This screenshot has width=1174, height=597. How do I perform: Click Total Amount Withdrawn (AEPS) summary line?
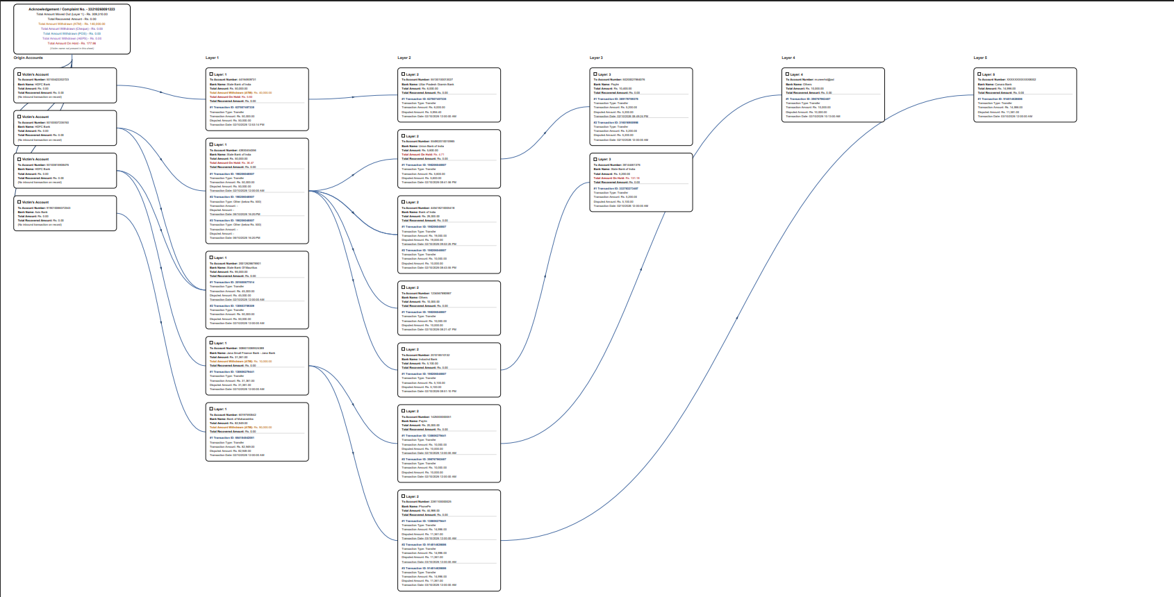click(72, 38)
